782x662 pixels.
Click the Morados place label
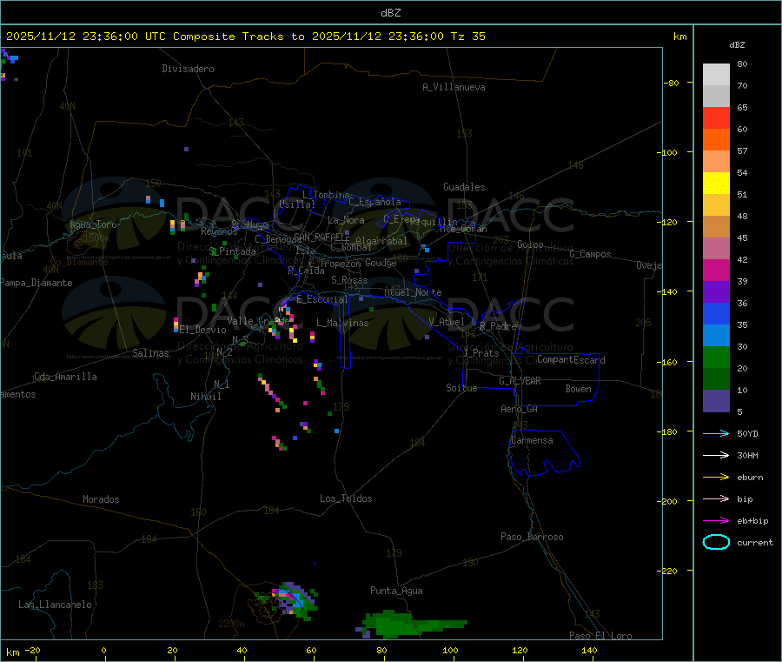(x=101, y=499)
